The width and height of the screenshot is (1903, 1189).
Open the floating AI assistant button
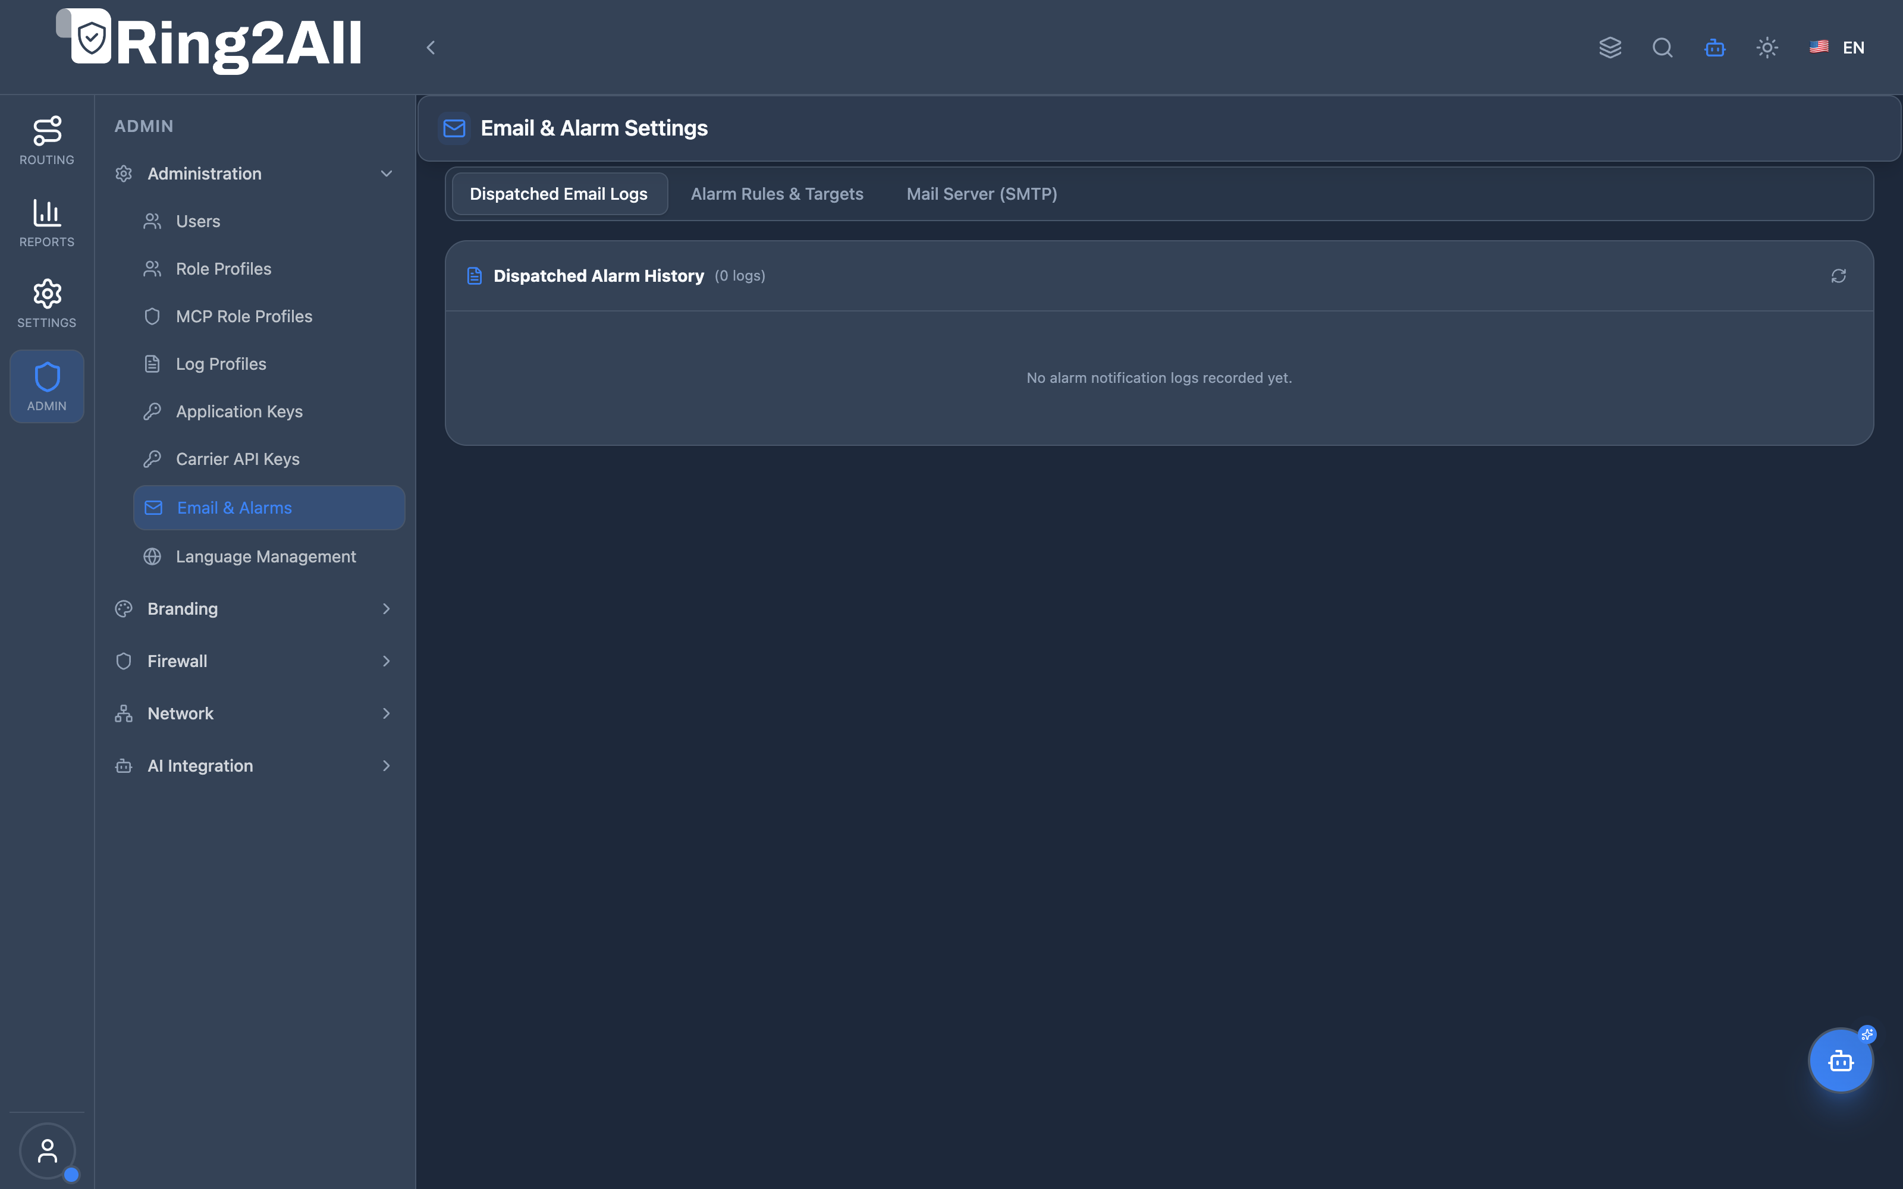coord(1840,1061)
